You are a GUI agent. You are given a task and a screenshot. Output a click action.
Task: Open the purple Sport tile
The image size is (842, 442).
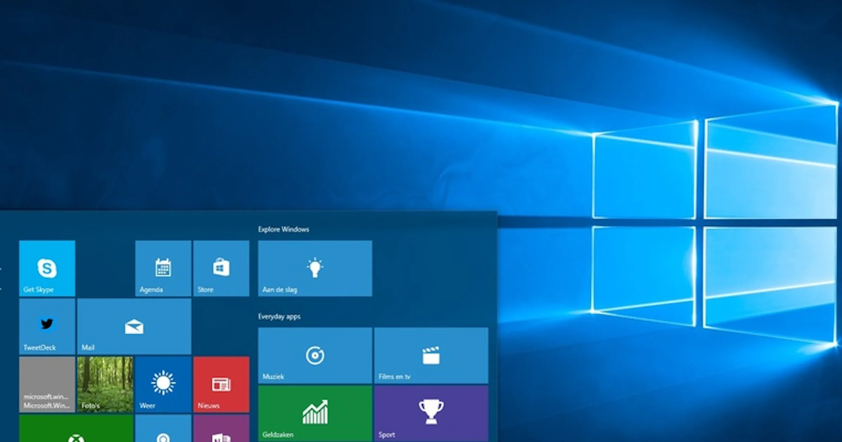(x=431, y=413)
